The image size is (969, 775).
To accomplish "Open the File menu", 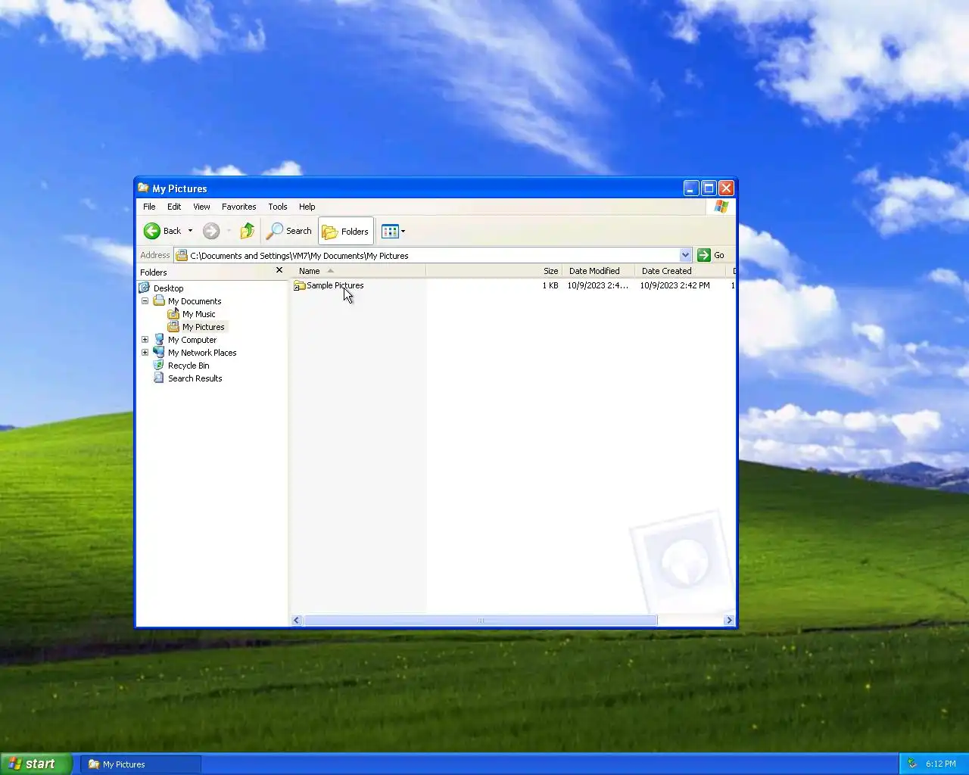I will pos(149,207).
